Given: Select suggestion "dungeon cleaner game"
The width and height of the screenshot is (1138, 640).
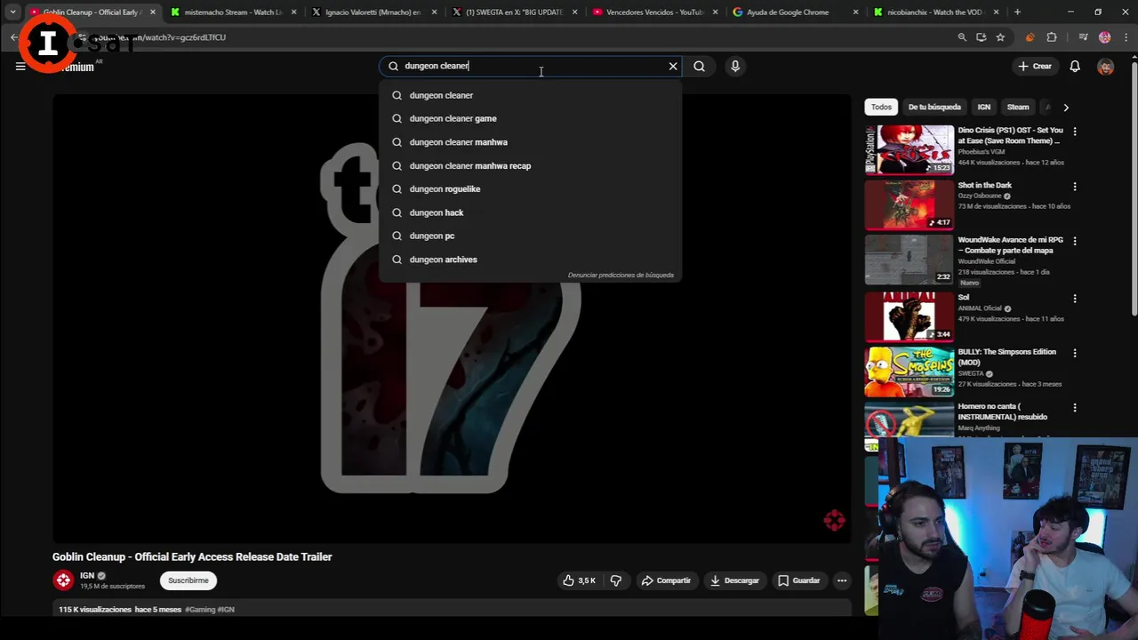Looking at the screenshot, I should click(530, 118).
